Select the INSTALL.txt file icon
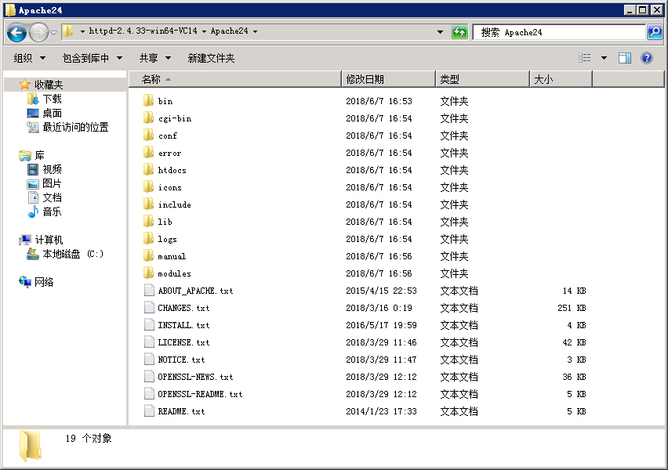Image resolution: width=668 pixels, height=470 pixels. 149,325
